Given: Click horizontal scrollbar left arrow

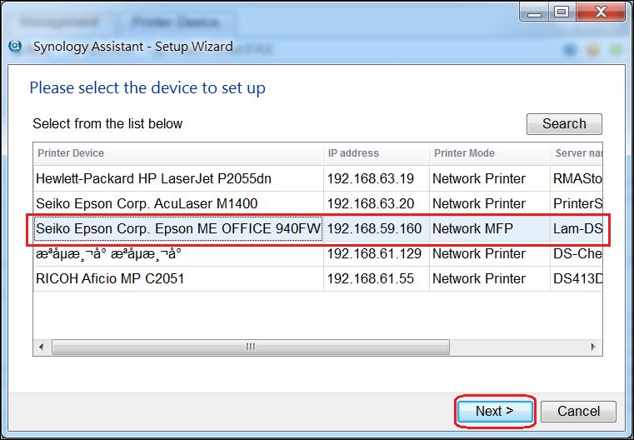Looking at the screenshot, I should 40,346.
